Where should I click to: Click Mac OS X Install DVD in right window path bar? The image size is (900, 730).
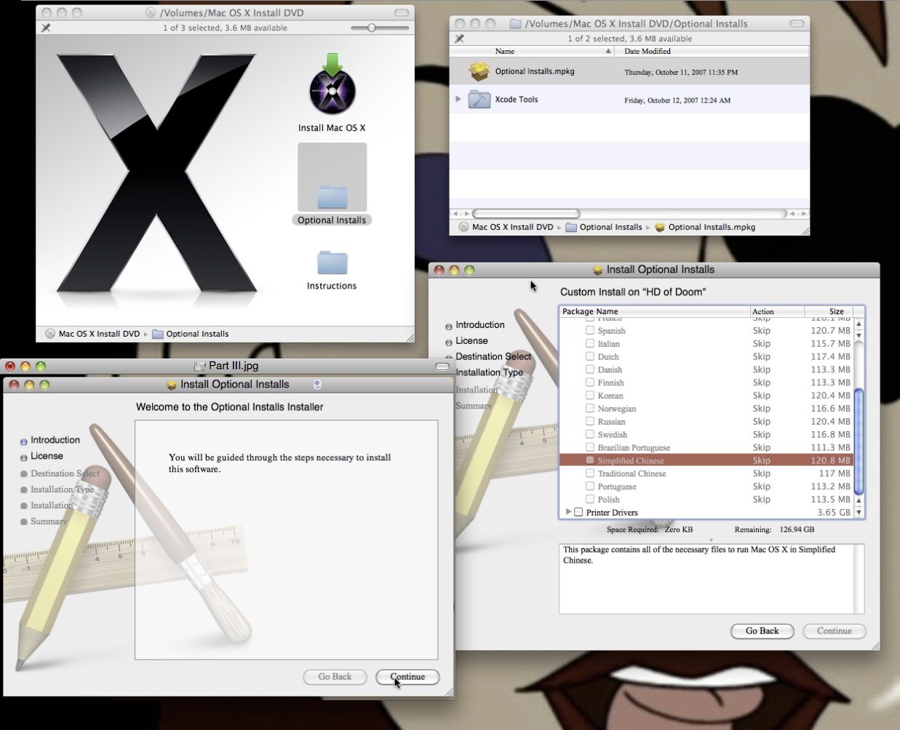click(506, 227)
